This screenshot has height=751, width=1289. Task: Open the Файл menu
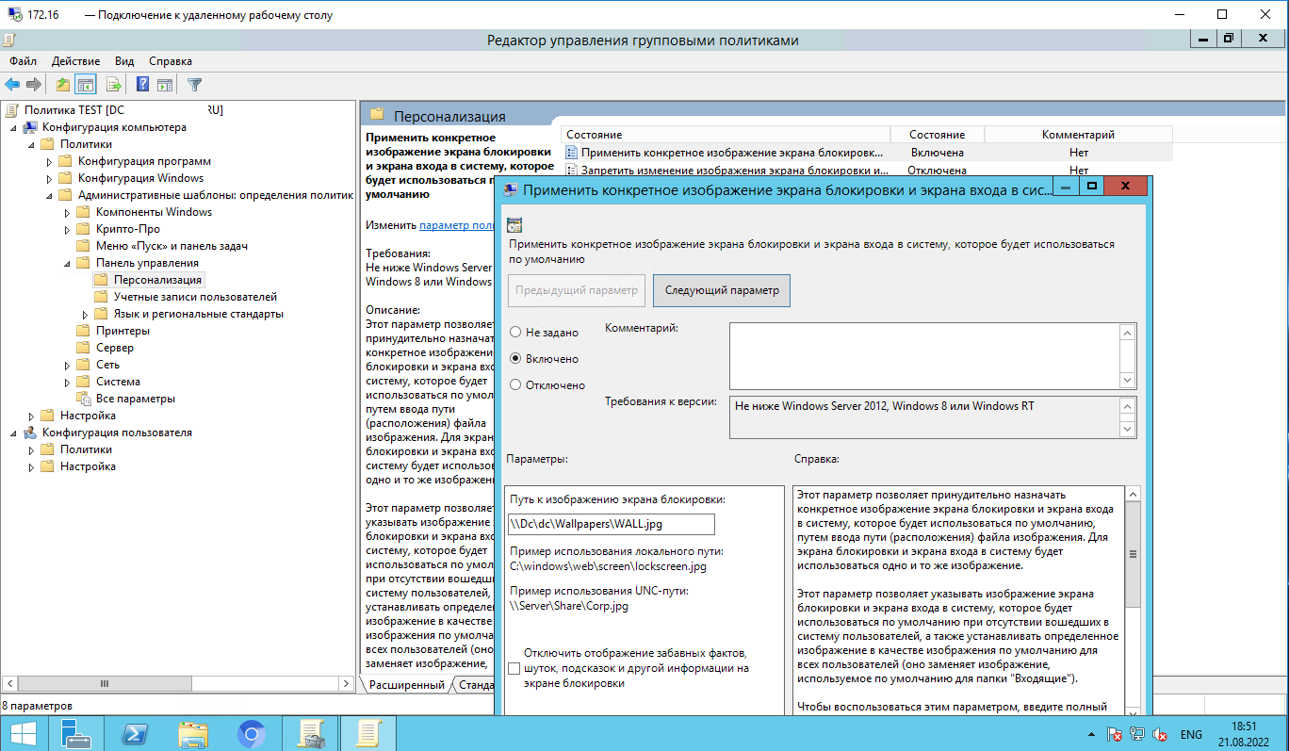24,61
